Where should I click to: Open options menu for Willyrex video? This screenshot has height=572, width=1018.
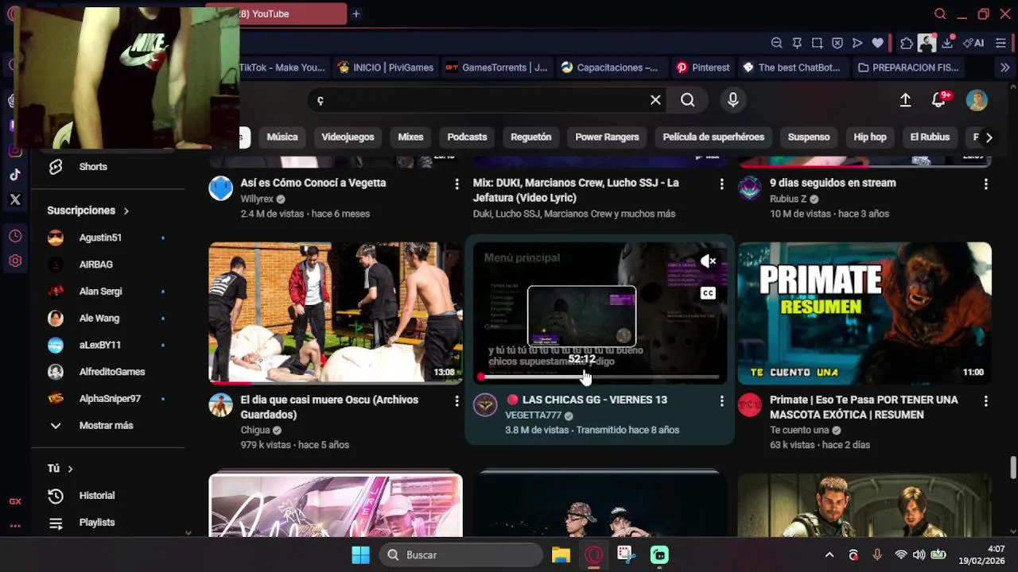[x=457, y=184]
